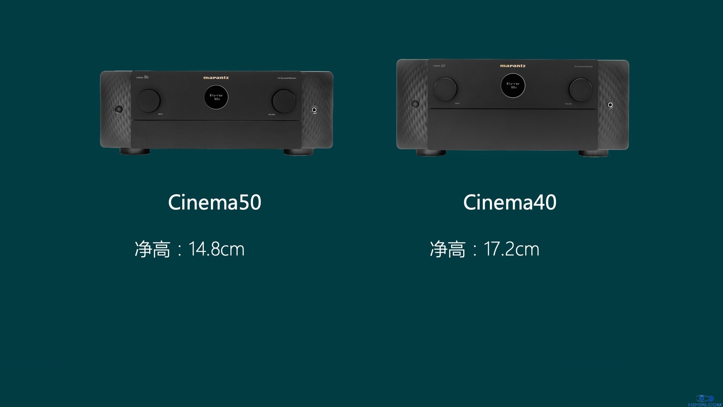723x407 pixels.
Task: Click the Cinema50 round Blu-ray display
Action: (216, 97)
